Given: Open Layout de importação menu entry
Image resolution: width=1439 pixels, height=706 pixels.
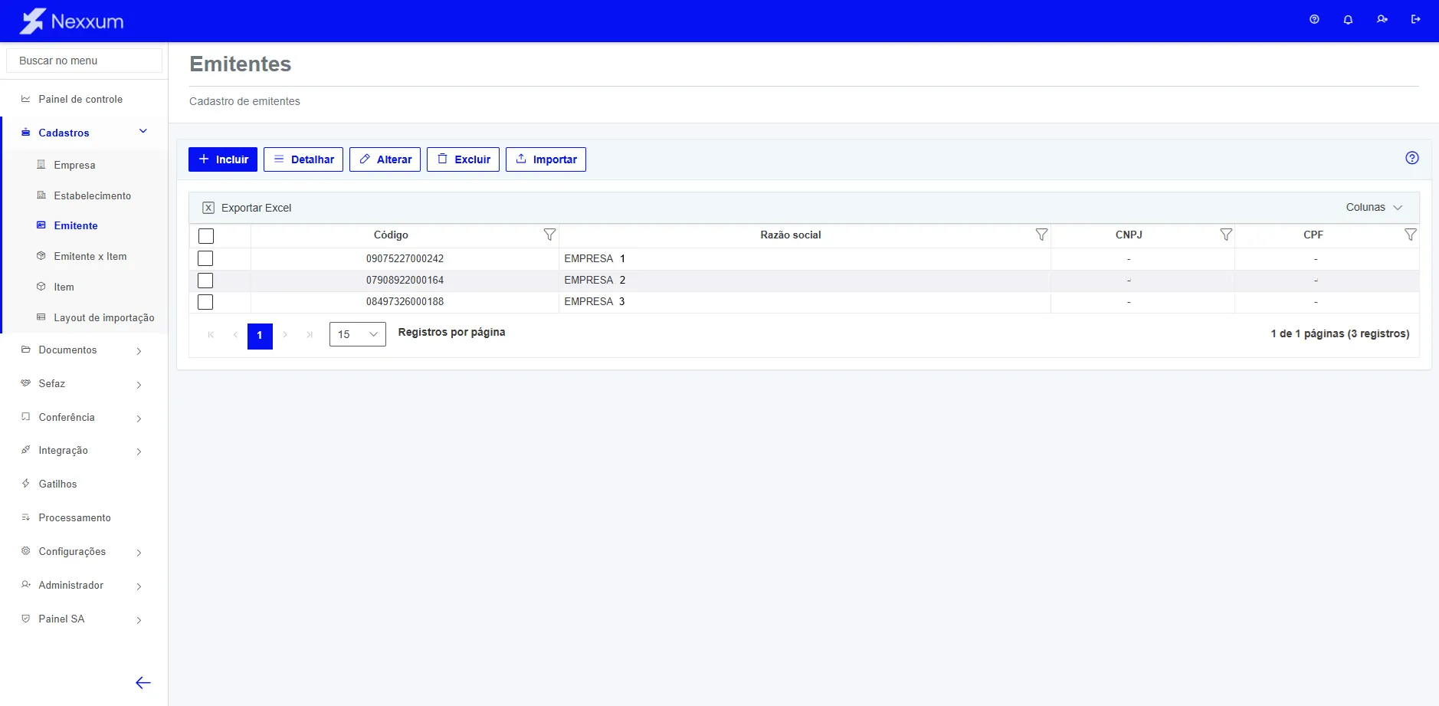Looking at the screenshot, I should point(103,317).
